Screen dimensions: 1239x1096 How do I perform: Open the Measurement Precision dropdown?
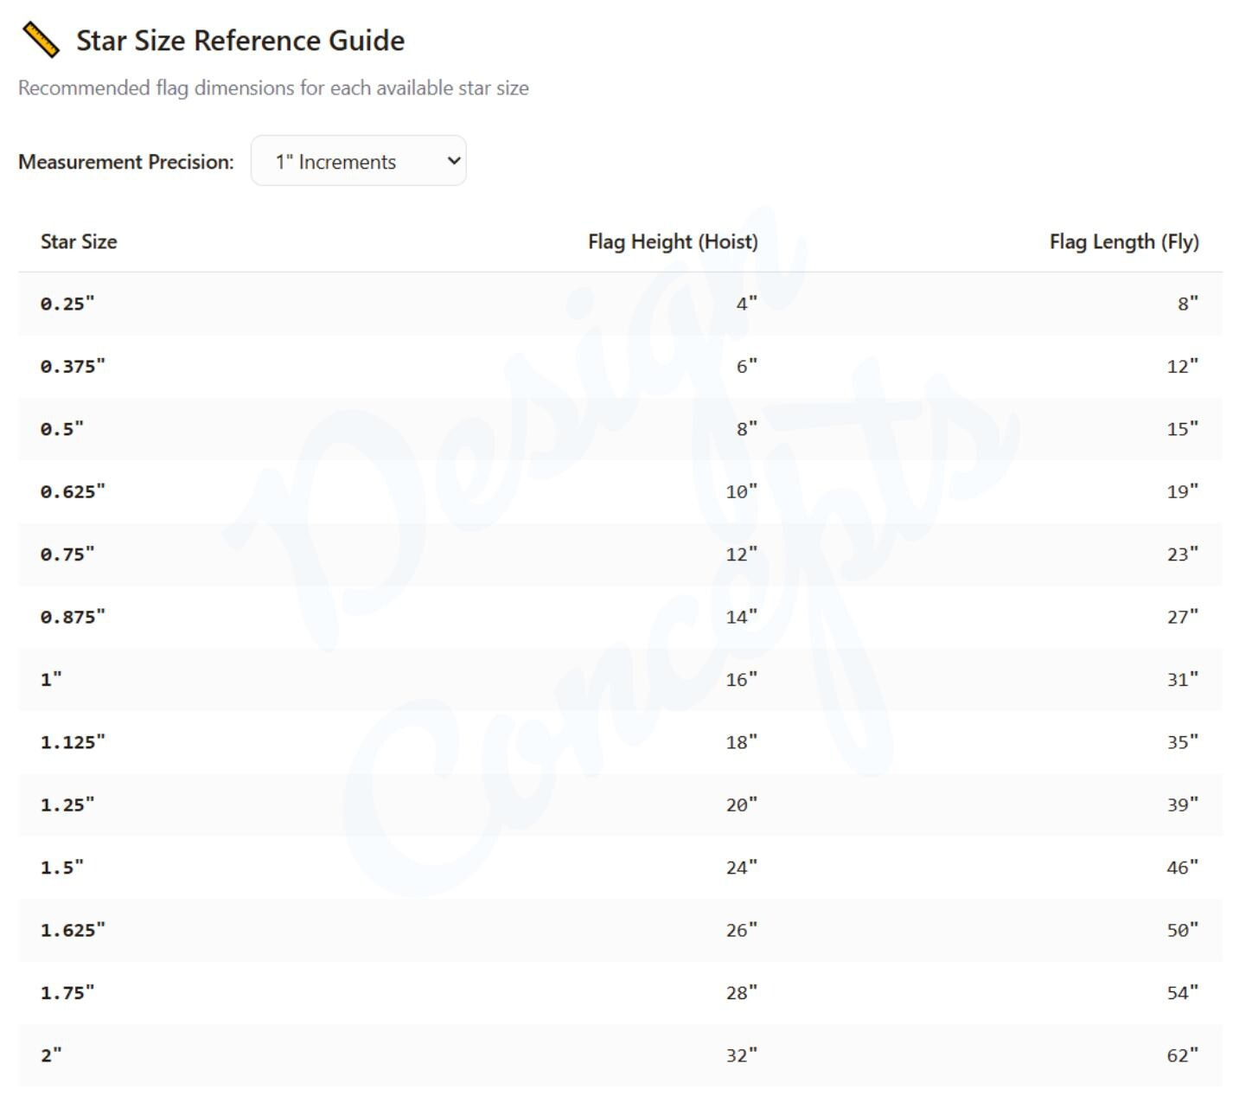tap(358, 161)
